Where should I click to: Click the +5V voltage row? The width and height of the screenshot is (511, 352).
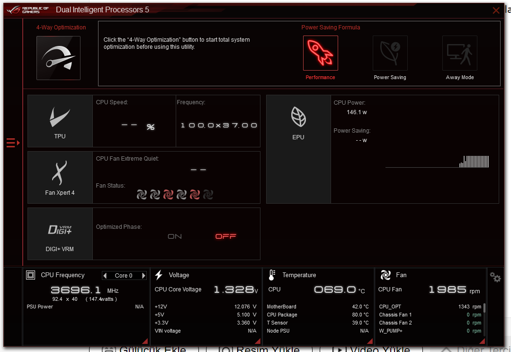pyautogui.click(x=206, y=315)
